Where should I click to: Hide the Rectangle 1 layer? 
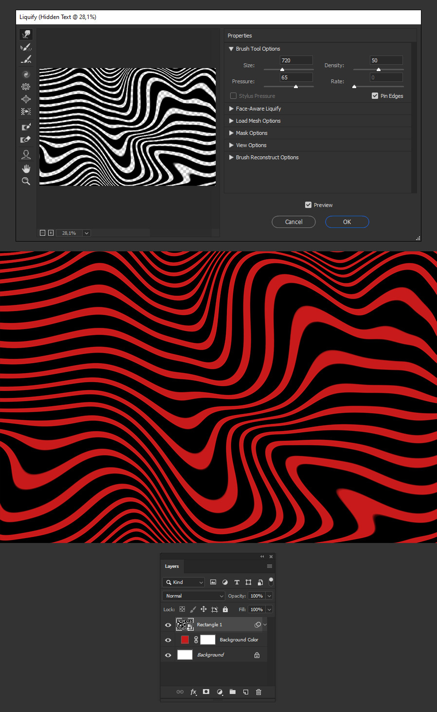point(168,625)
